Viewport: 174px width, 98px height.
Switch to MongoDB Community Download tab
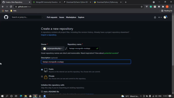[x=47, y=2]
